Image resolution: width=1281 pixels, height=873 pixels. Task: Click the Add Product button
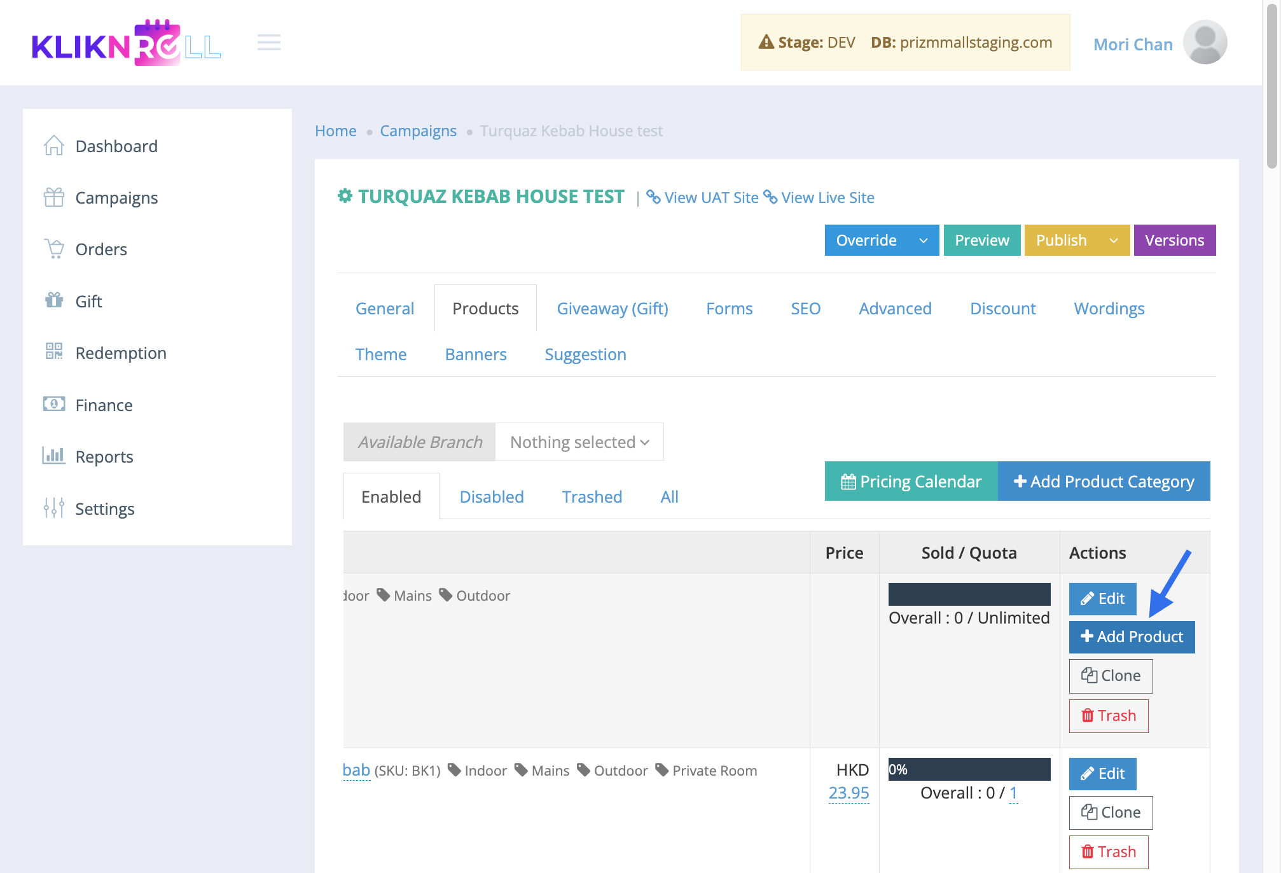pos(1132,637)
